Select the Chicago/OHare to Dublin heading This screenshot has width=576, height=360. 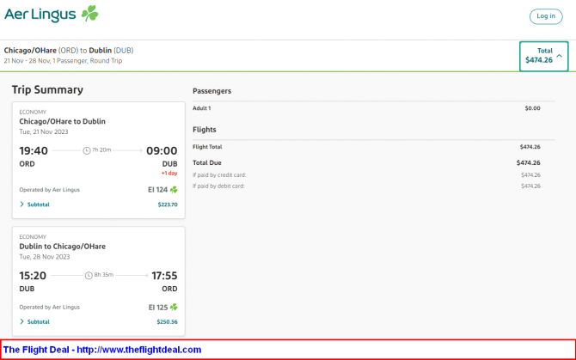(x=62, y=121)
